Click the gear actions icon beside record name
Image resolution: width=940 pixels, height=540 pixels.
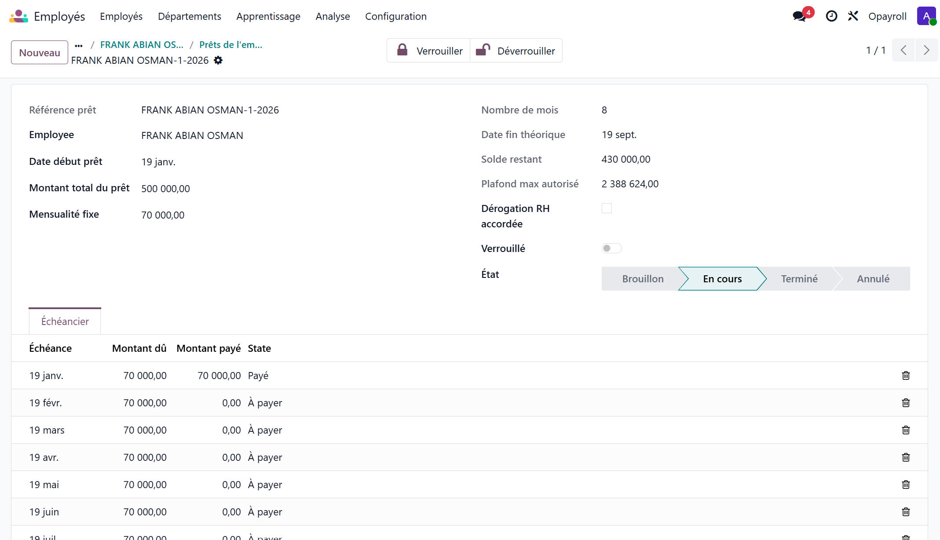click(218, 60)
